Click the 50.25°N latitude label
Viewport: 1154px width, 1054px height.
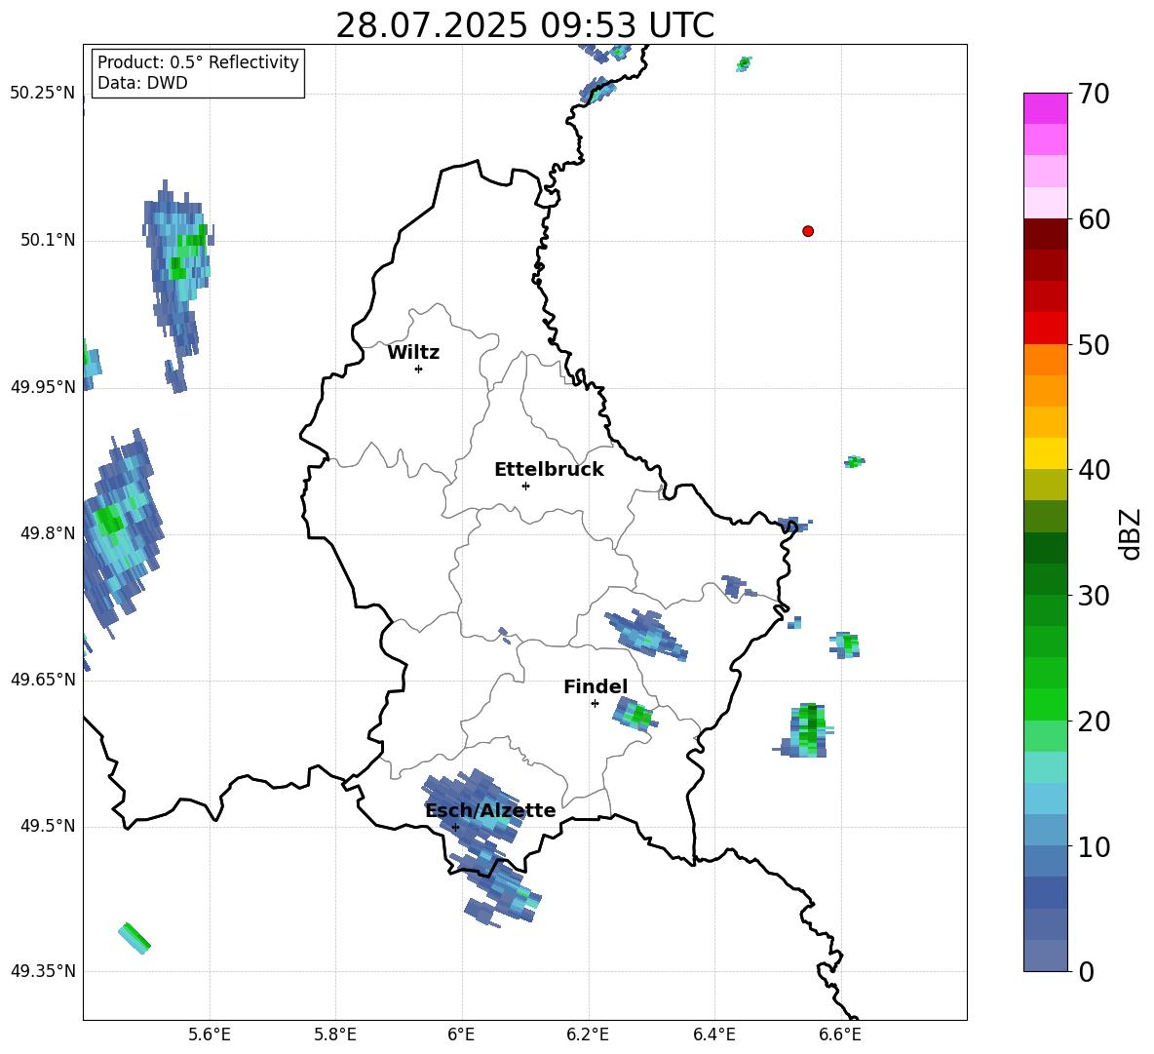coord(43,94)
